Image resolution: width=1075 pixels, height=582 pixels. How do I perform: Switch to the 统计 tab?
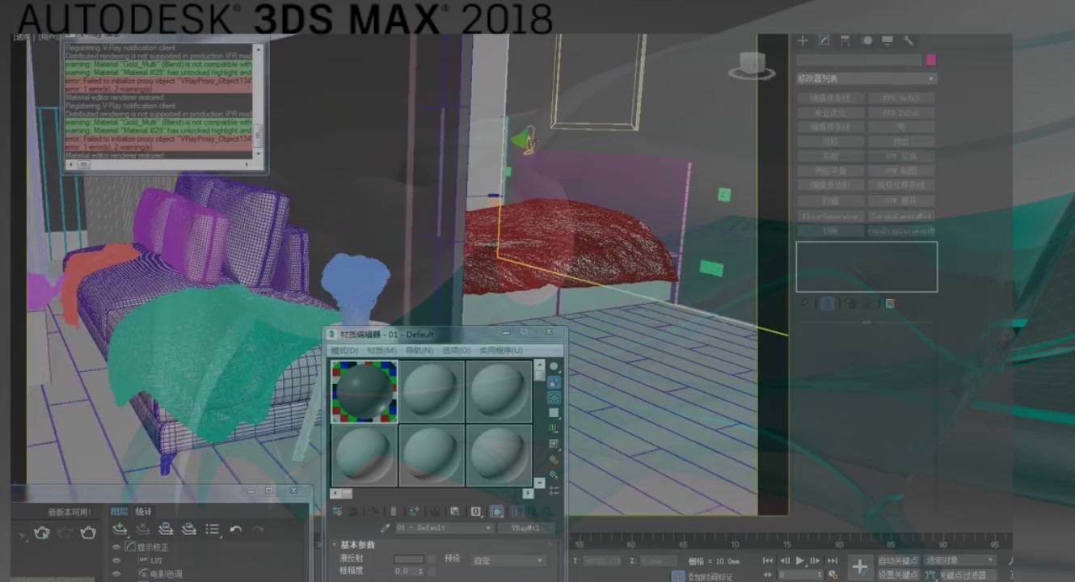(143, 512)
